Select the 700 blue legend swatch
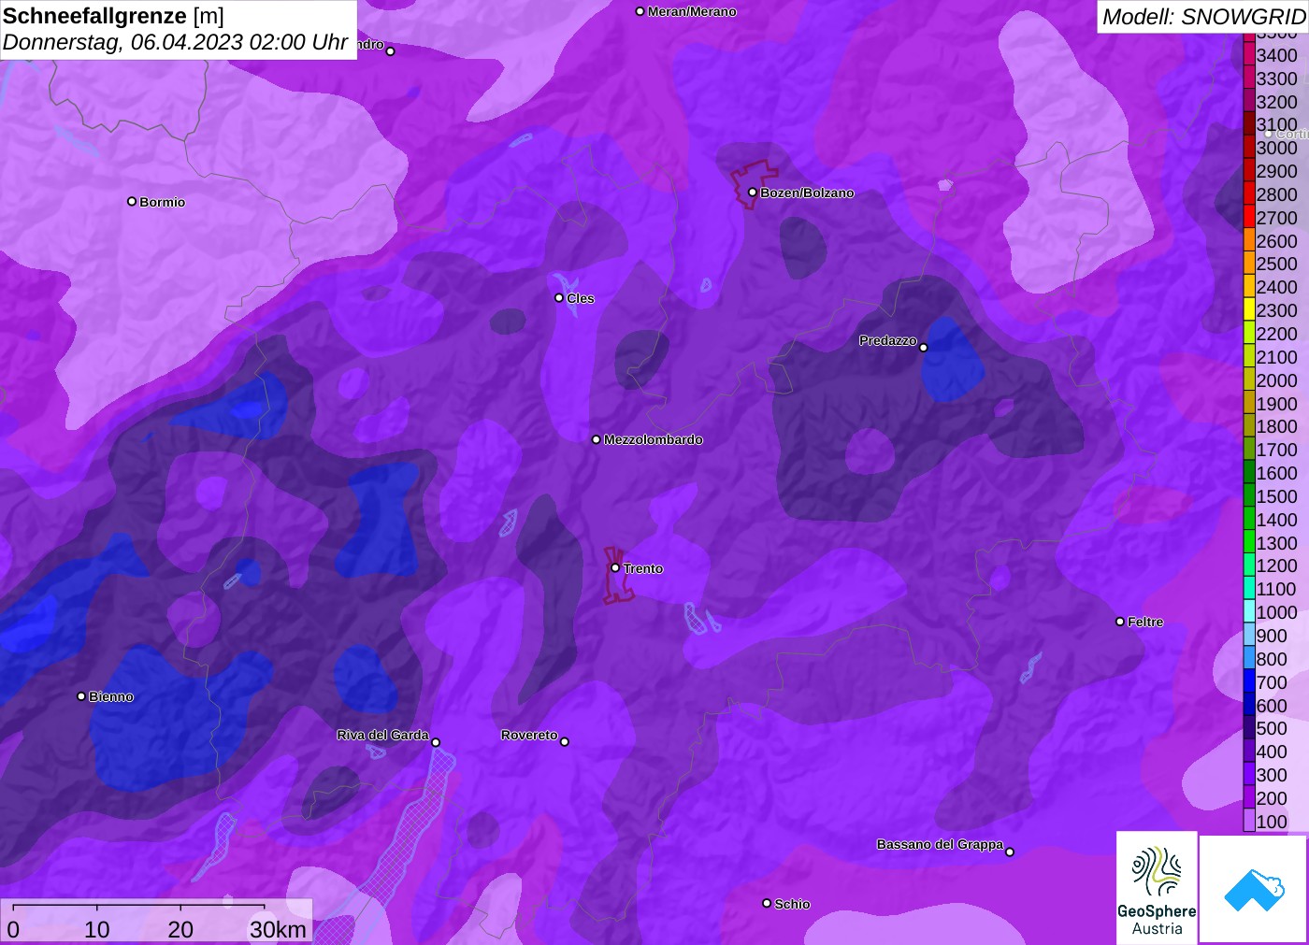1309x945 pixels. 1249,681
